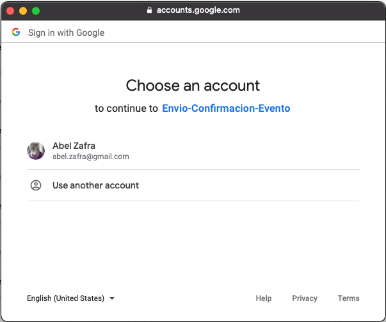This screenshot has width=386, height=322.
Task: Click the Sign in with Google header text
Action: (66, 33)
